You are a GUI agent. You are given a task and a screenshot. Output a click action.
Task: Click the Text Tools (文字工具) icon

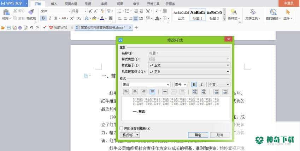tap(253, 12)
